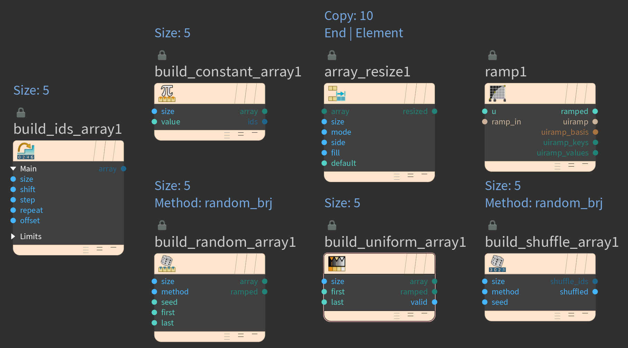Image resolution: width=628 pixels, height=348 pixels.
Task: Click the mode input port on array_resize1
Action: pyautogui.click(x=324, y=132)
